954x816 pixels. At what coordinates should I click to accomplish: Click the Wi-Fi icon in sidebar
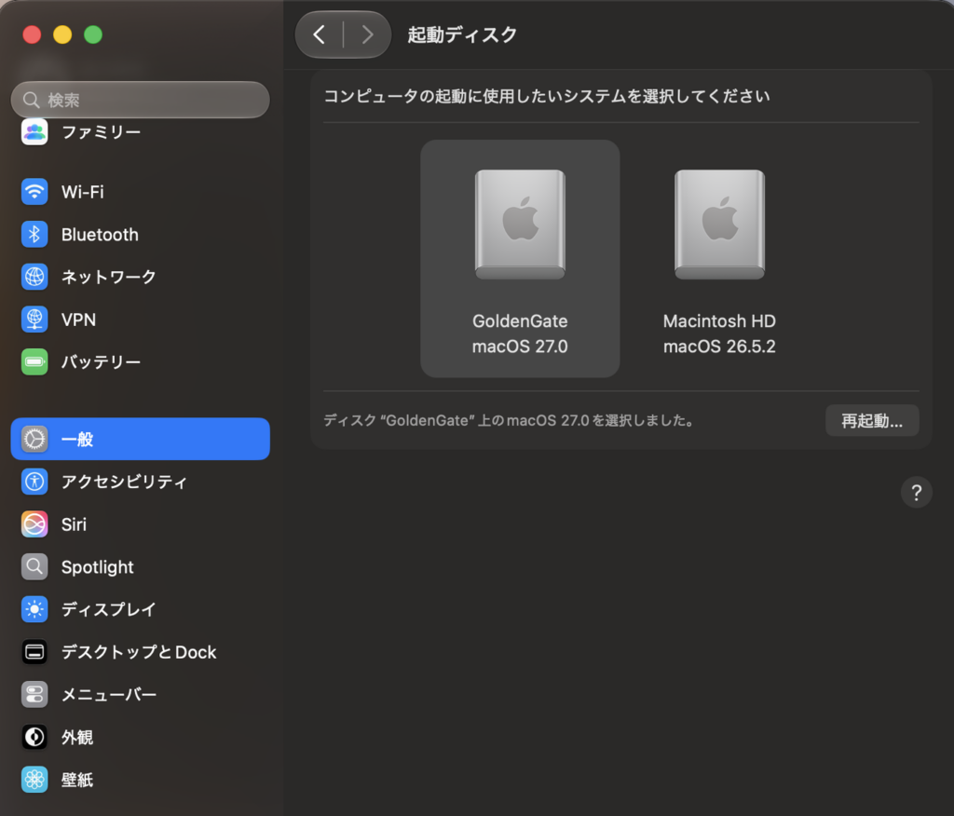click(34, 192)
